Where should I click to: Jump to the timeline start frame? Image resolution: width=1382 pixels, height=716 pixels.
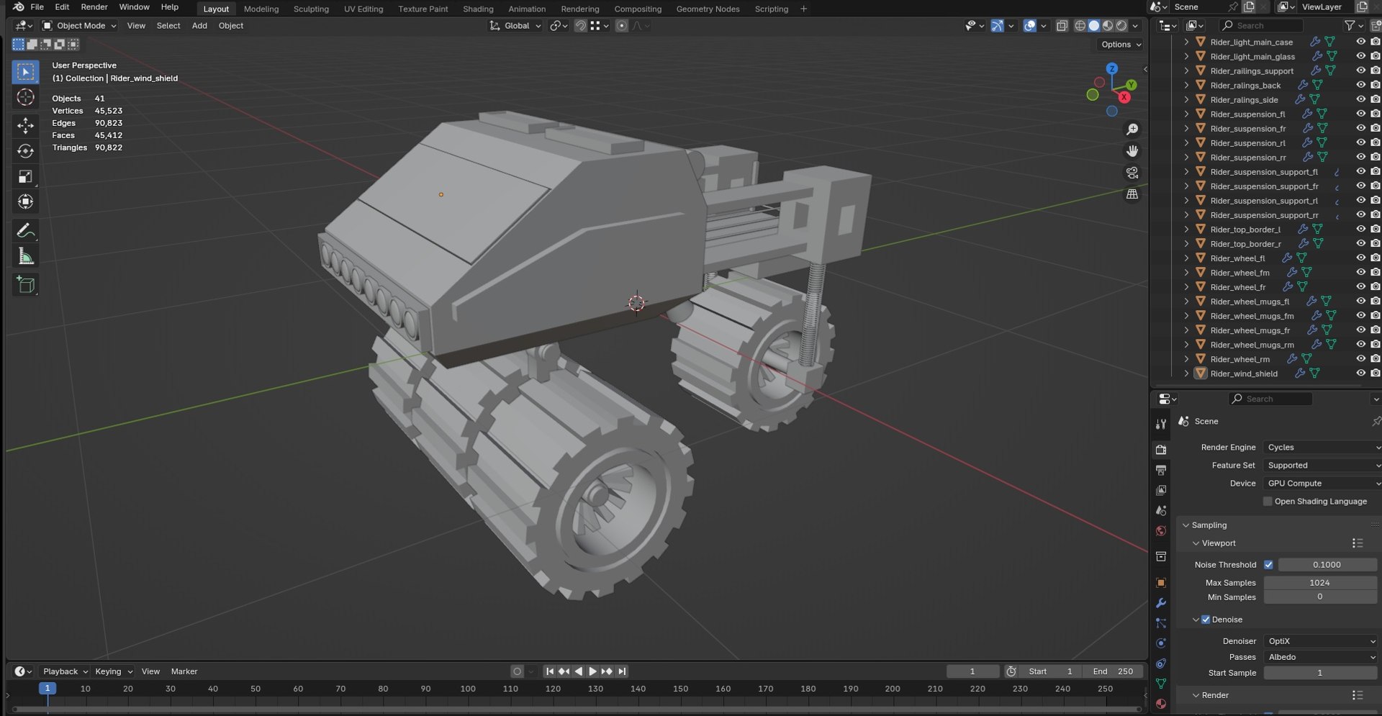550,671
